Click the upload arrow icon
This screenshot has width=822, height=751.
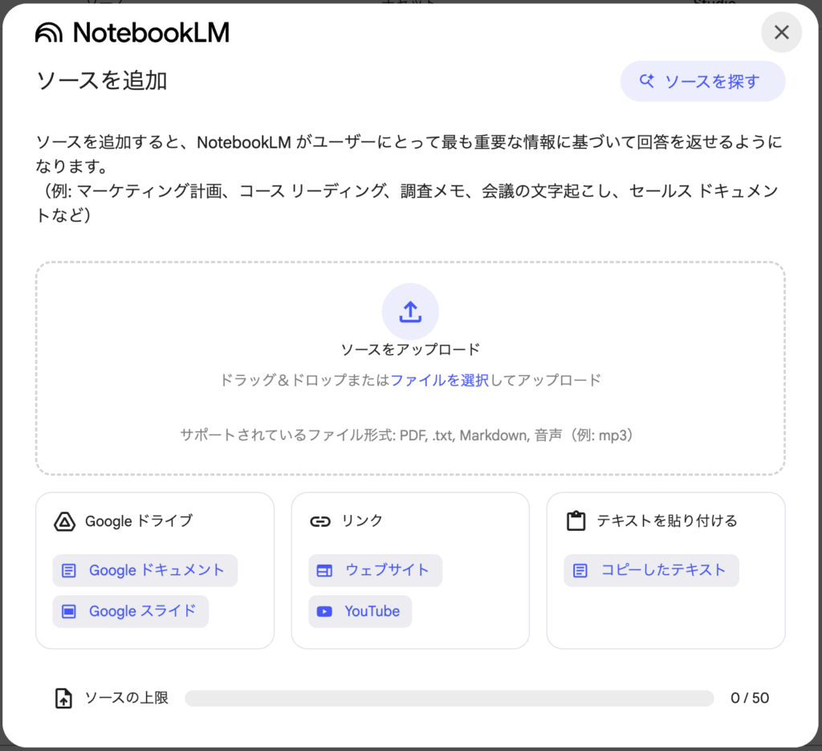(410, 312)
